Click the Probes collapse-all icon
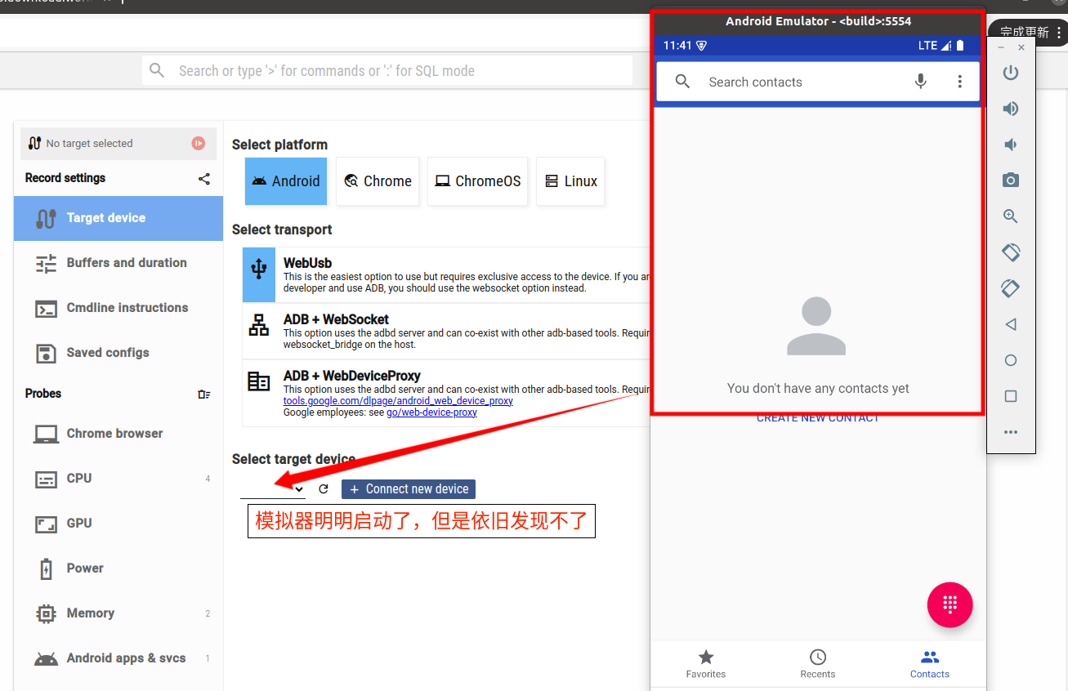The width and height of the screenshot is (1068, 691). pyautogui.click(x=204, y=395)
